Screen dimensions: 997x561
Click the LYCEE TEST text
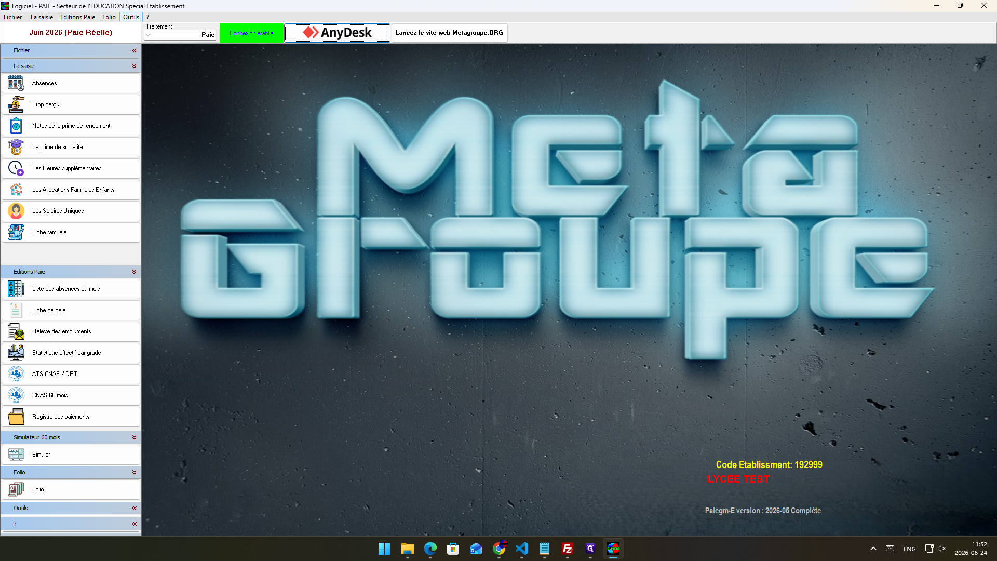[738, 479]
